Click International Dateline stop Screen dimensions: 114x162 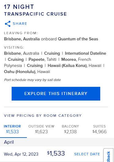(86, 53)
